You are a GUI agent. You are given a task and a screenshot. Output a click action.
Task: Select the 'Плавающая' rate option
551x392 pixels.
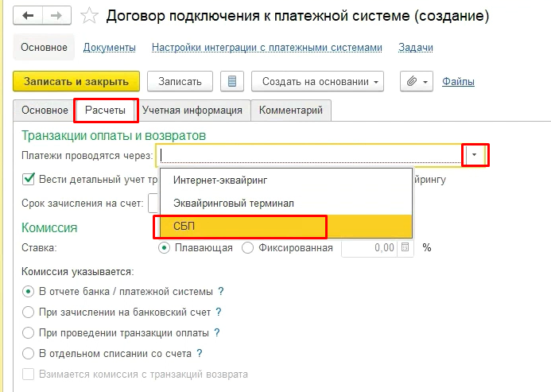pyautogui.click(x=164, y=248)
